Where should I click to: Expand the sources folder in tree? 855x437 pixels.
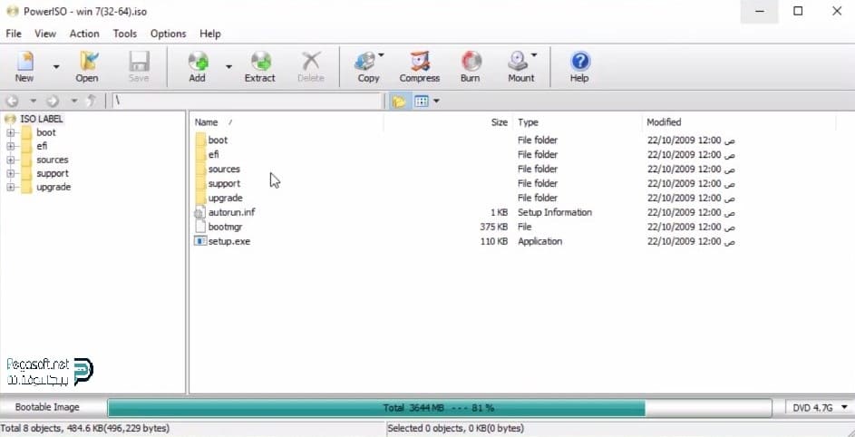pos(10,160)
